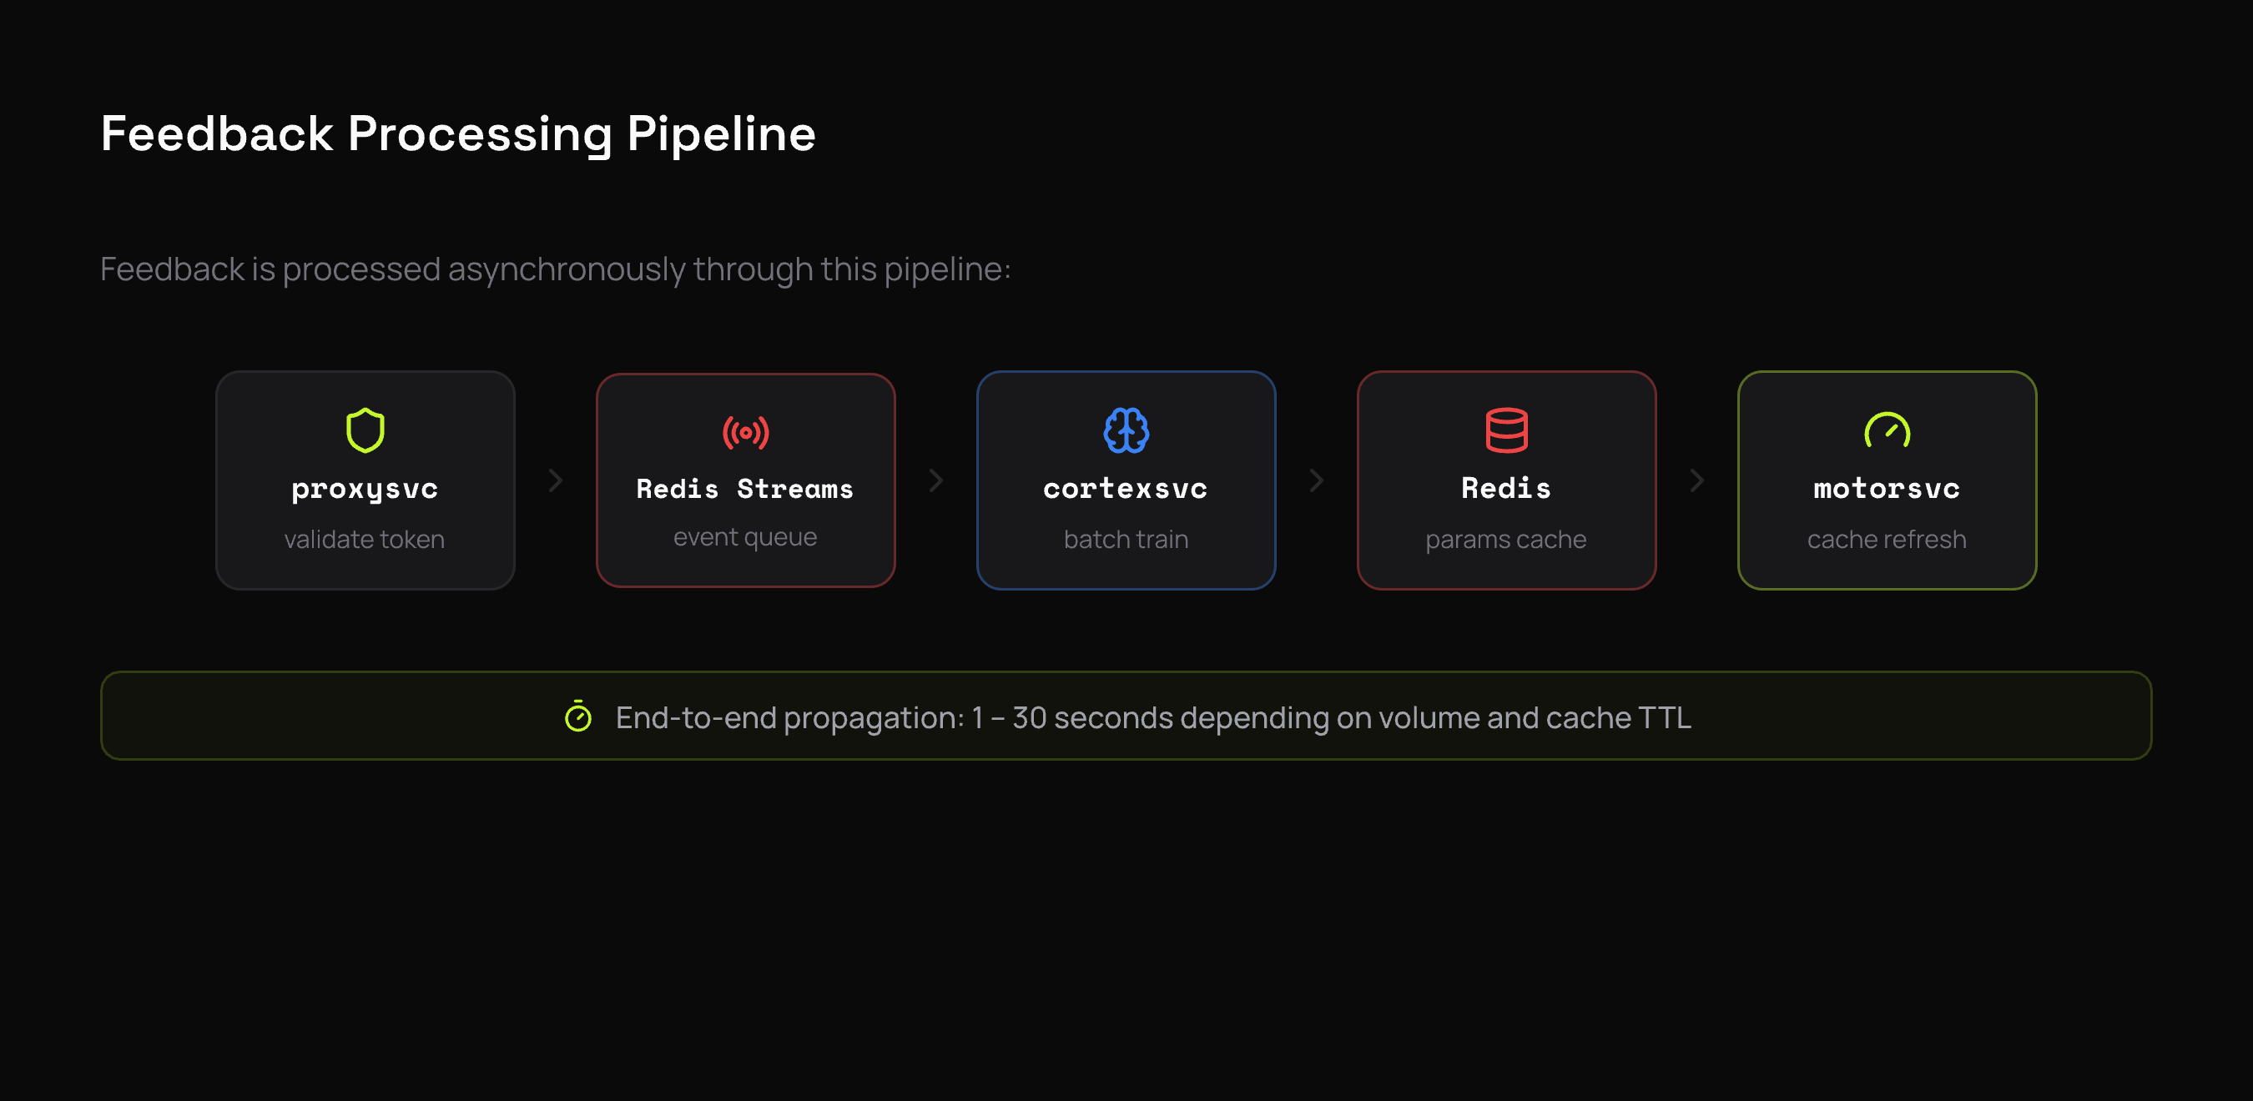
Task: Click the validate token label
Action: coord(364,539)
